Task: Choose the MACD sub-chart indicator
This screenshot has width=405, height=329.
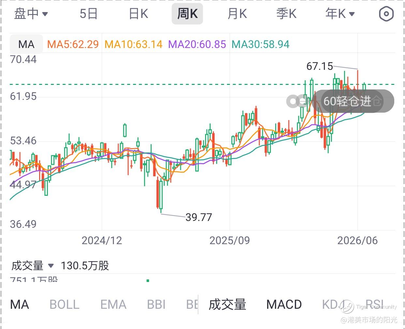Action: pyautogui.click(x=284, y=305)
